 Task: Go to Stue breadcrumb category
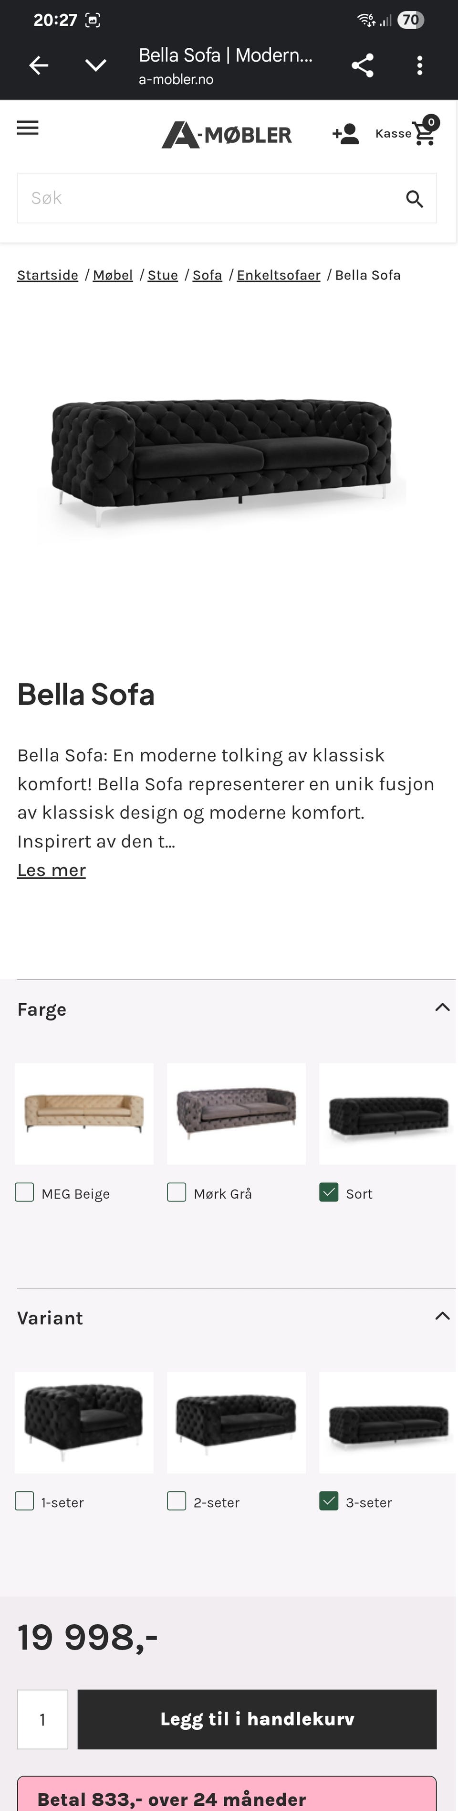162,275
